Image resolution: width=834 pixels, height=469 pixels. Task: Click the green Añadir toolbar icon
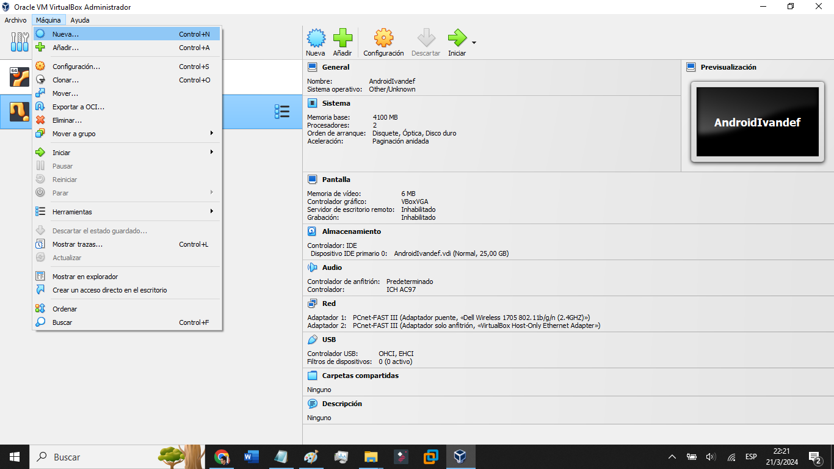(343, 38)
